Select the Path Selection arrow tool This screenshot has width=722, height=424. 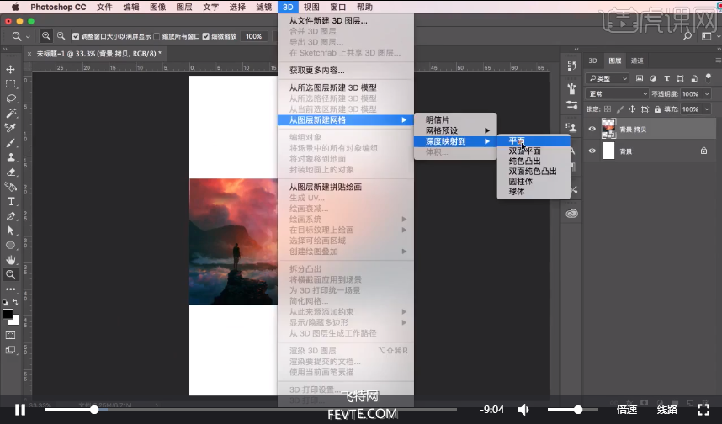point(11,231)
